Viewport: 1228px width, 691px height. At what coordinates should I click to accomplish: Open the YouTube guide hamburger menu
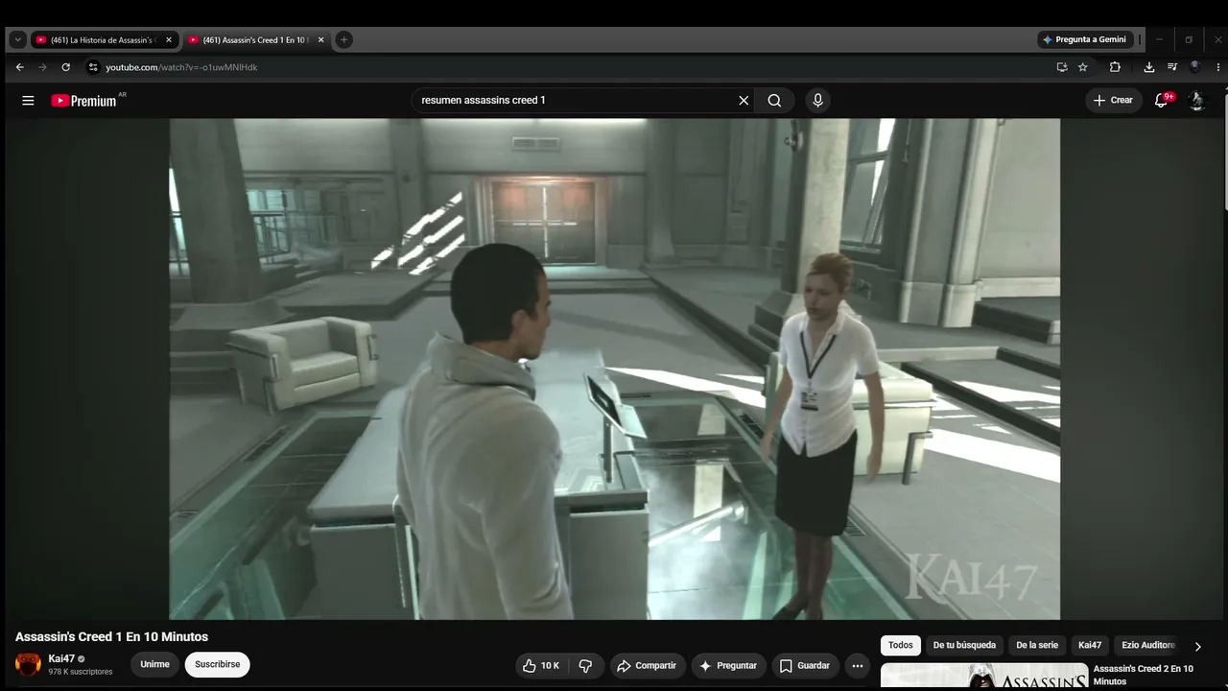[x=28, y=101]
